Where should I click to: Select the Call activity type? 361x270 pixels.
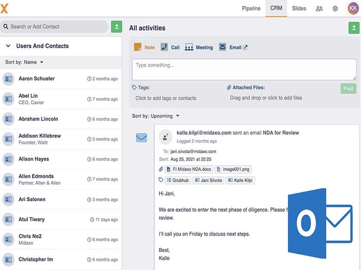170,47
